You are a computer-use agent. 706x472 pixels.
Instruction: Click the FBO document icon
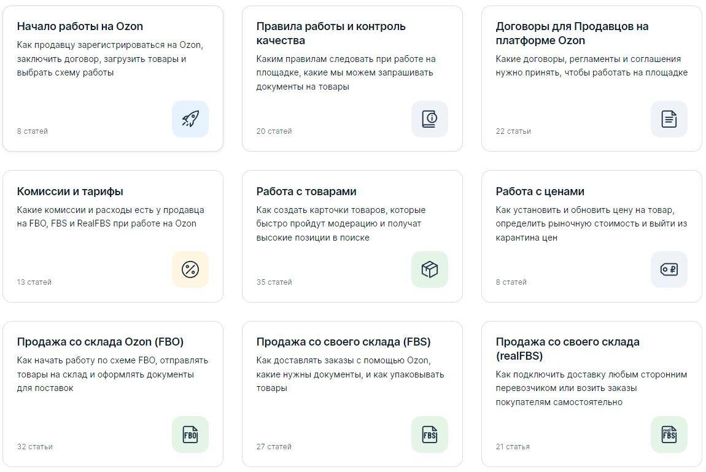pyautogui.click(x=190, y=435)
